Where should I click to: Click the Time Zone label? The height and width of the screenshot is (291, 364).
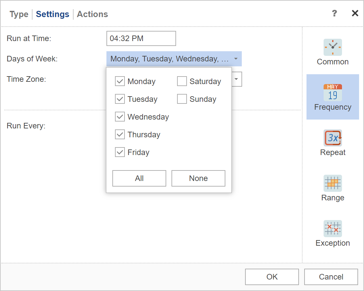(x=26, y=79)
